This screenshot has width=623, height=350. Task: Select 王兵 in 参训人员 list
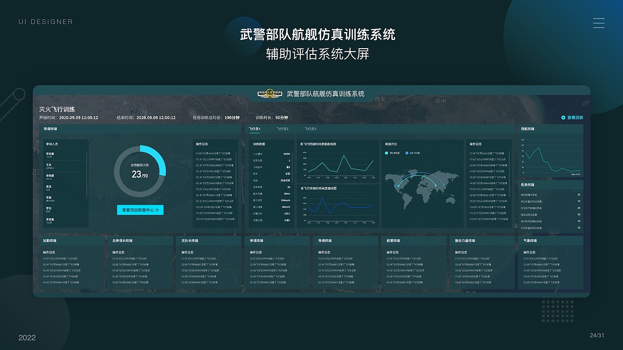tap(65, 166)
